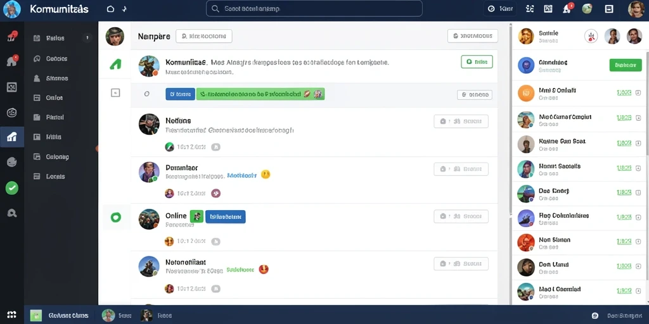649x324 pixels.
Task: Open the Relias item in the sidebar
Action: [x=55, y=38]
